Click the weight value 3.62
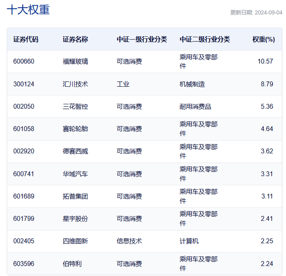Image resolution: width=286 pixels, height=276 pixels. tap(267, 151)
